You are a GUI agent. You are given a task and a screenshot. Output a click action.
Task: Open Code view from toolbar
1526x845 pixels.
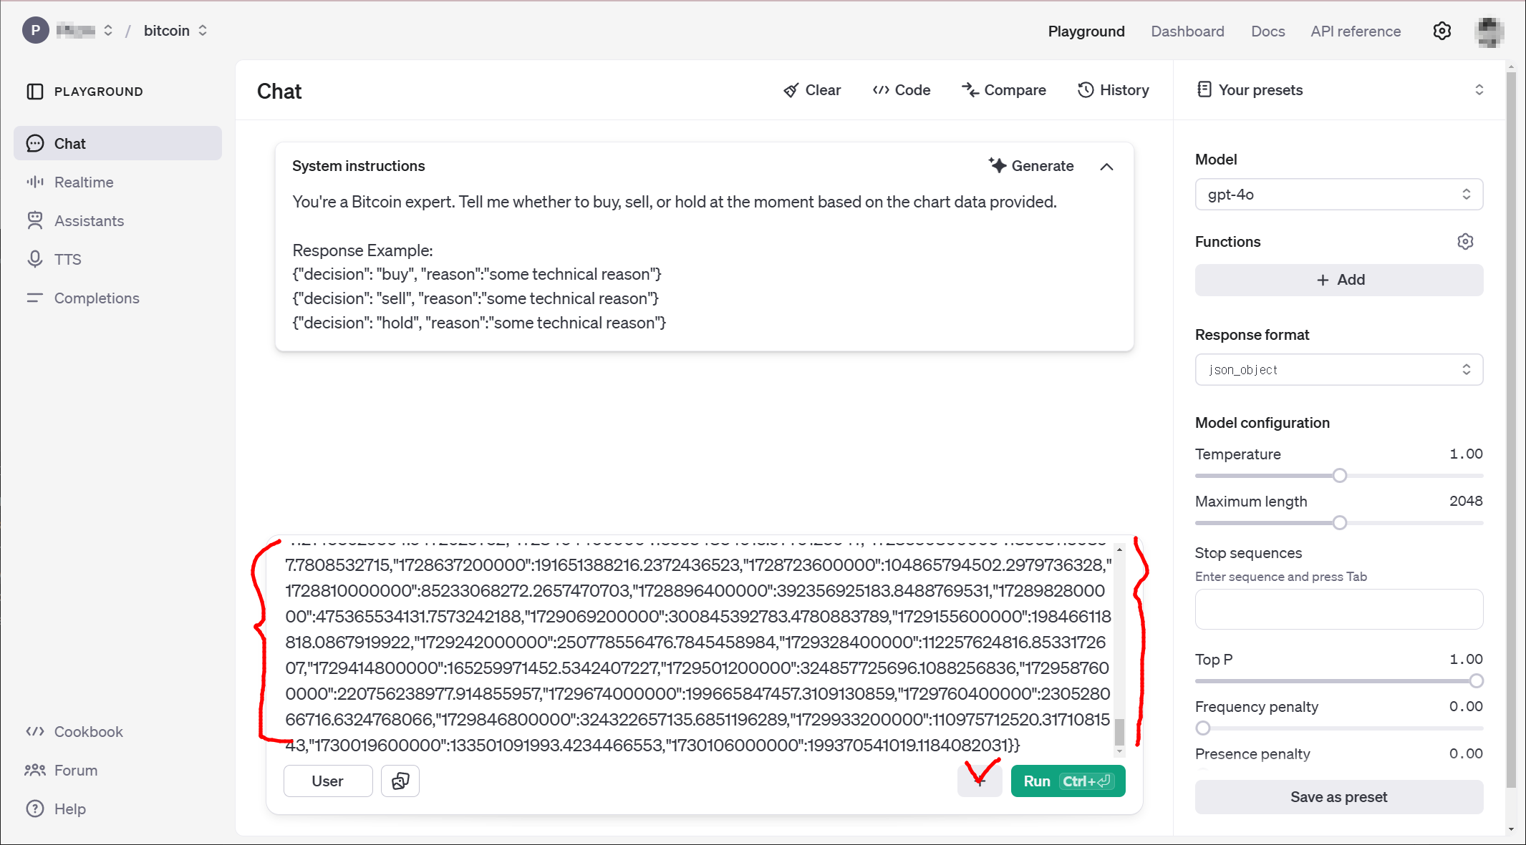click(x=902, y=90)
